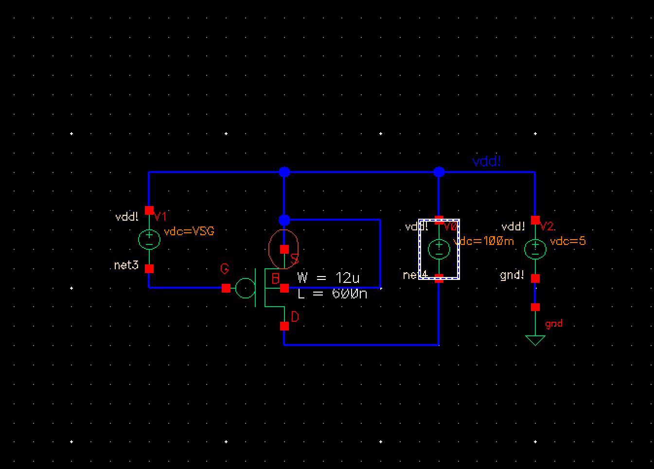
Task: Click the ground symbol's top pin square
Action: tap(535, 307)
